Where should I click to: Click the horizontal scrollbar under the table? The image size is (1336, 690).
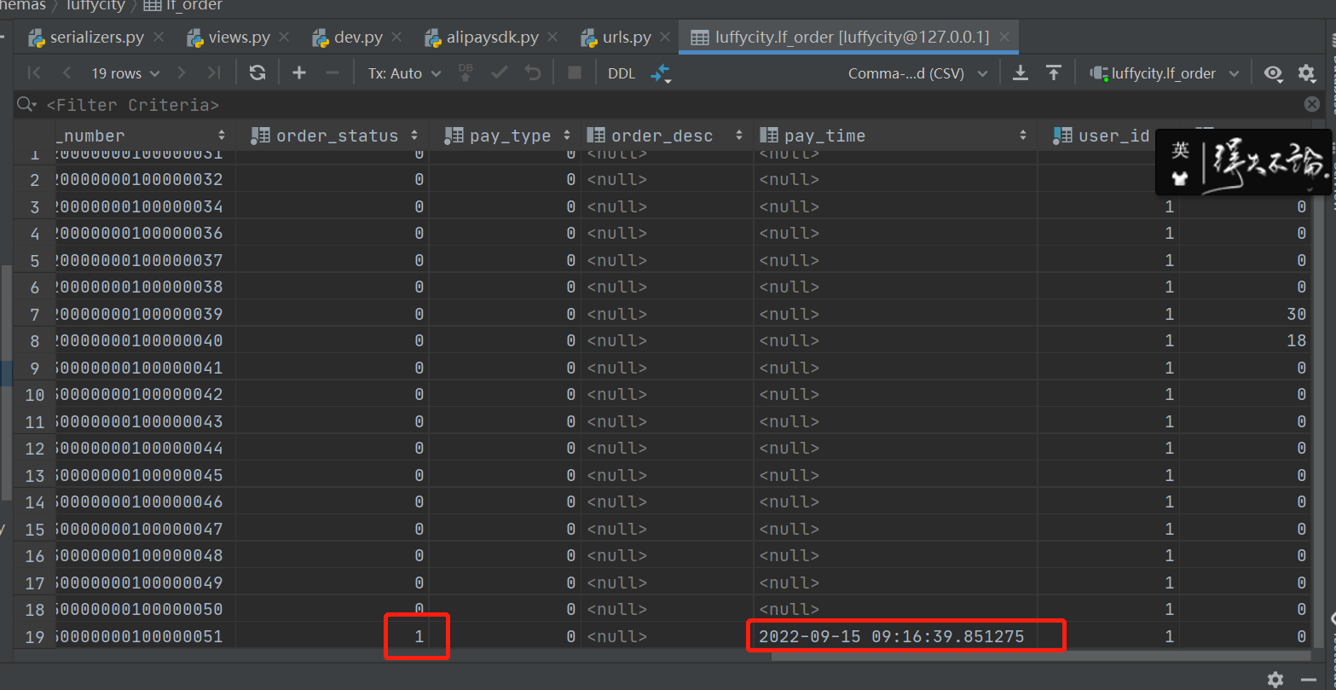tap(1040, 656)
